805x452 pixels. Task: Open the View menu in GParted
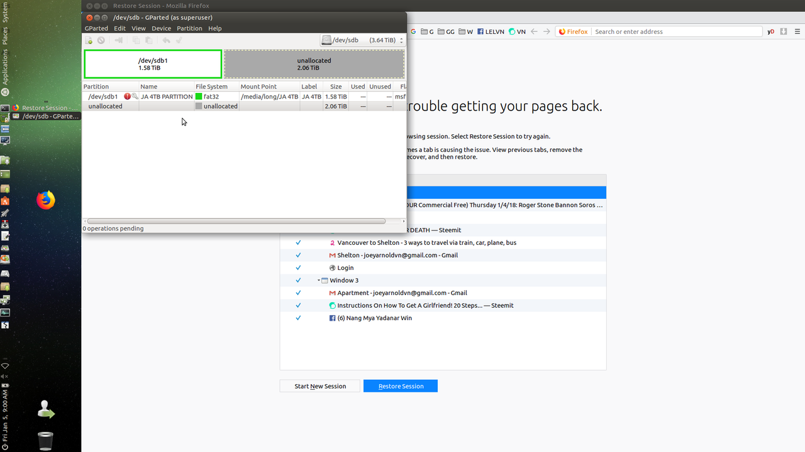click(x=138, y=28)
